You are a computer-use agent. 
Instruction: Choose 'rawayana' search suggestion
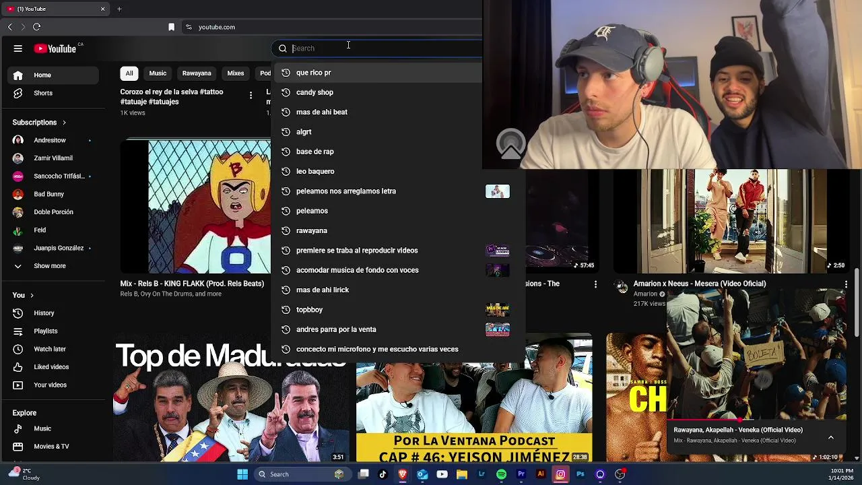pos(397,230)
